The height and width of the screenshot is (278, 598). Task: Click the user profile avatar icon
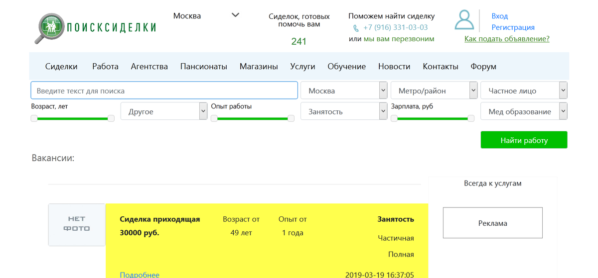click(x=464, y=20)
